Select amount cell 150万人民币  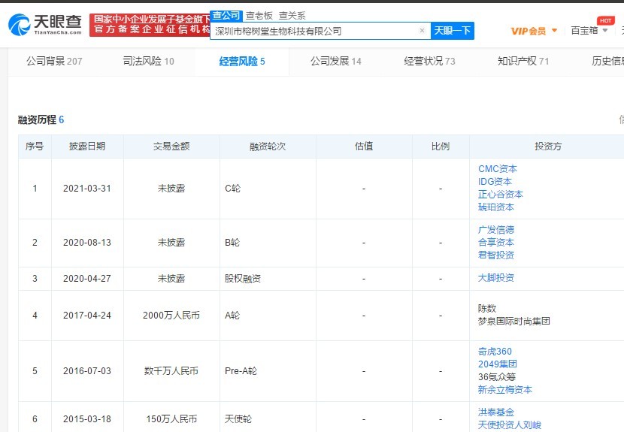coord(171,419)
